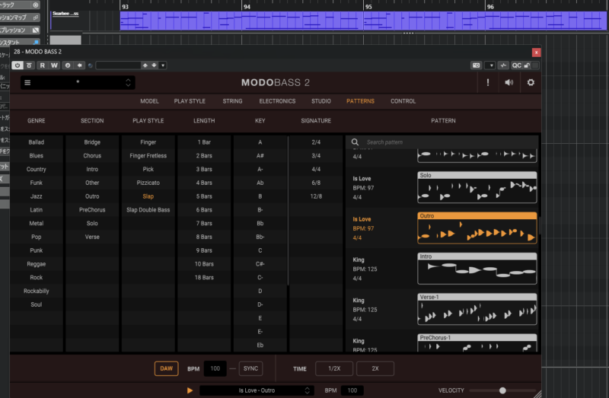609x398 pixels.
Task: Filter length by 18 Bars
Action: [204, 277]
